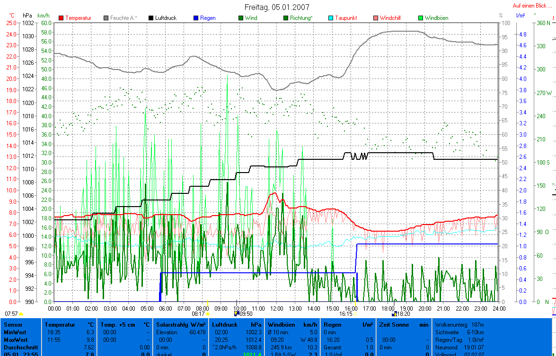Click the moon icon beside 18:20

pyautogui.click(x=393, y=313)
